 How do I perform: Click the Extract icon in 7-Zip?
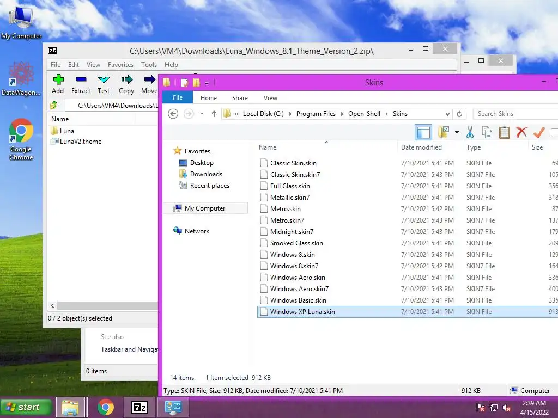coord(81,79)
